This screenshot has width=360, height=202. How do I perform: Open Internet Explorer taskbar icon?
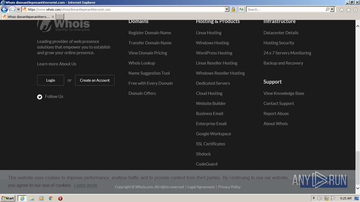22,198
